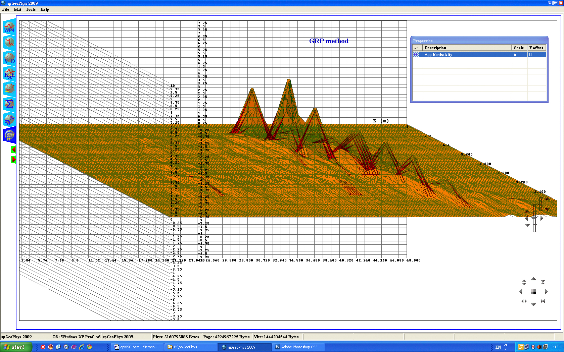Viewport: 564px width, 352px height.
Task: Launch the KAE tool from the sidebar
Action: tap(9, 73)
